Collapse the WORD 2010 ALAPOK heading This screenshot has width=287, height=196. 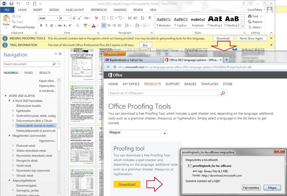(5, 95)
